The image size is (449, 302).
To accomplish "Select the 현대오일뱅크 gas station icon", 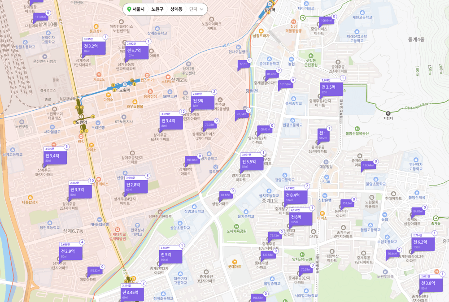I will point(238,46).
